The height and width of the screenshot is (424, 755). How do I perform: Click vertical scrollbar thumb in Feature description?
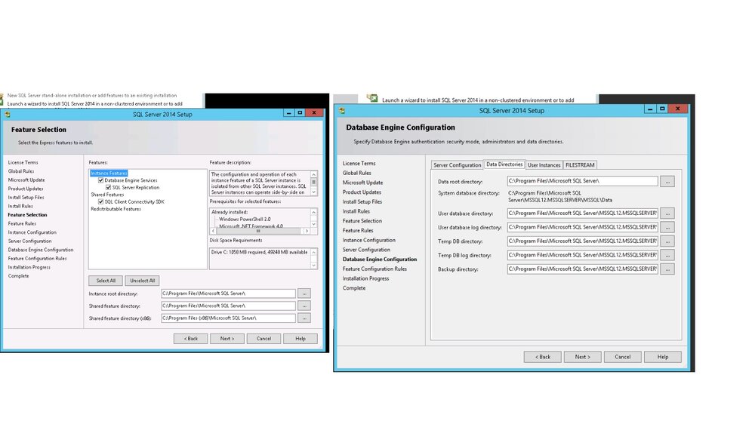coord(313,182)
